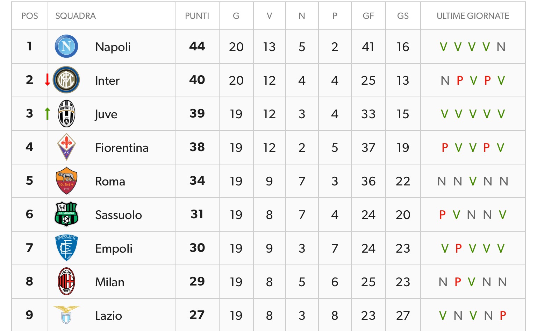Click Juve's green up arrow indicator
Screen dimensions: 537x331
point(47,113)
